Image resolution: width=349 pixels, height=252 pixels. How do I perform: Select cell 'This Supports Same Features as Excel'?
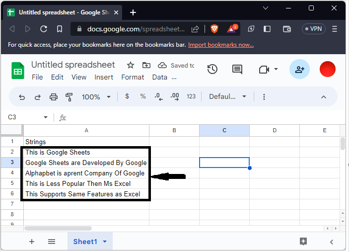pyautogui.click(x=86, y=194)
